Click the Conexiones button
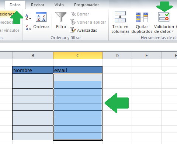This screenshot has width=177, height=144. (x=7, y=14)
